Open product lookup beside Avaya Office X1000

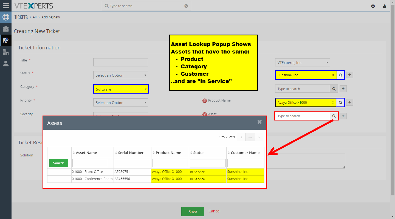pyautogui.click(x=340, y=102)
